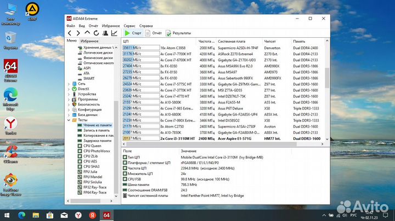Select the FP32 Ray-Trace test

coord(92,187)
